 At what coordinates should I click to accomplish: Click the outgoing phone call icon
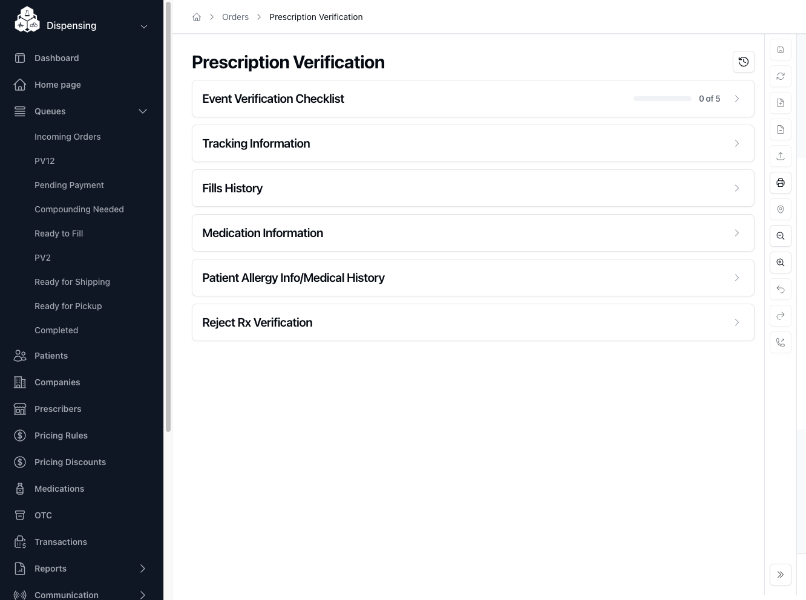point(781,342)
